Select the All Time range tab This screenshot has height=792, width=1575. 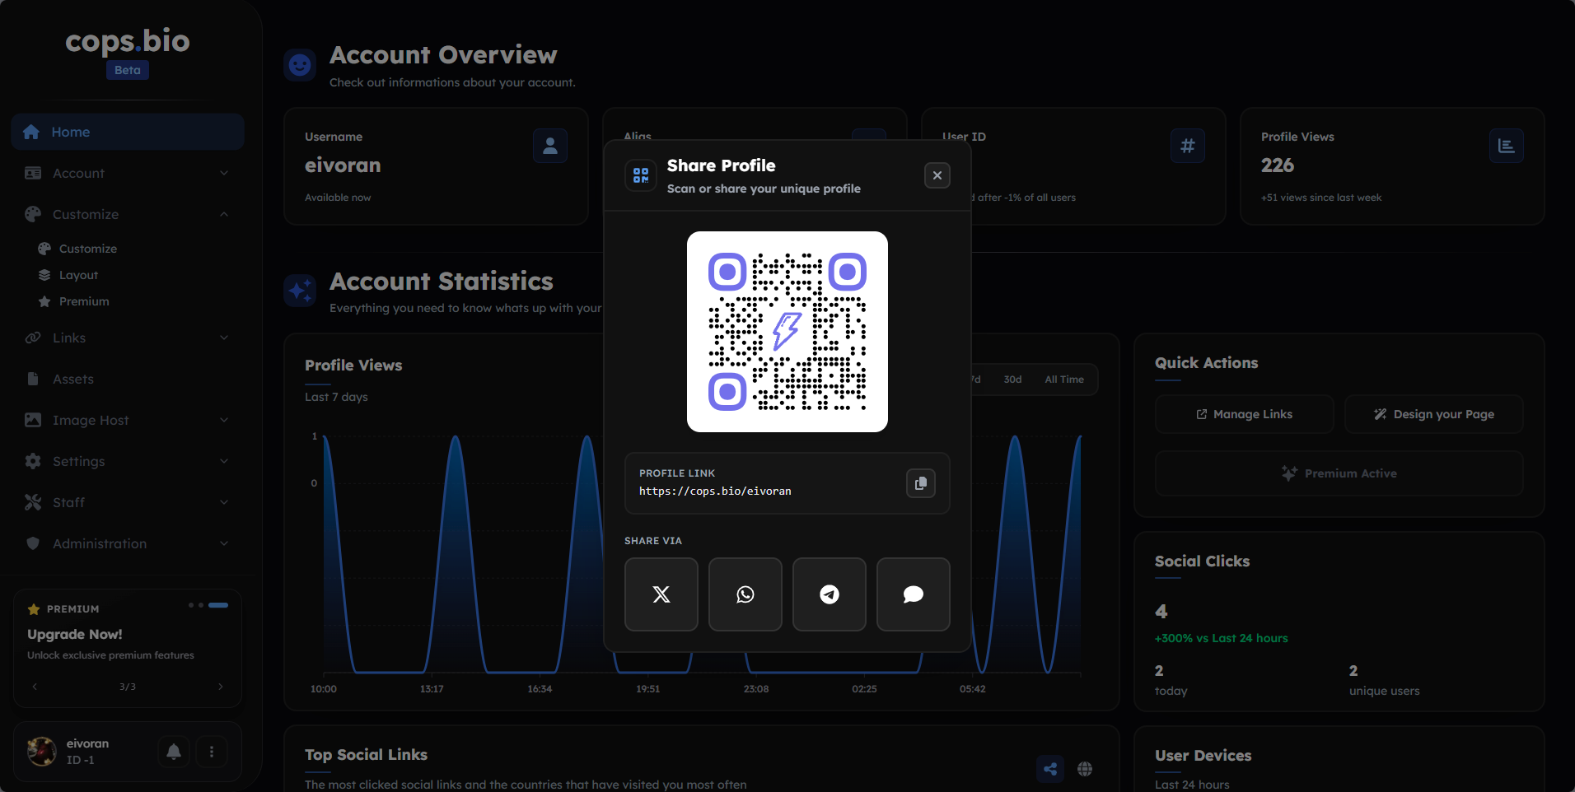(1063, 380)
